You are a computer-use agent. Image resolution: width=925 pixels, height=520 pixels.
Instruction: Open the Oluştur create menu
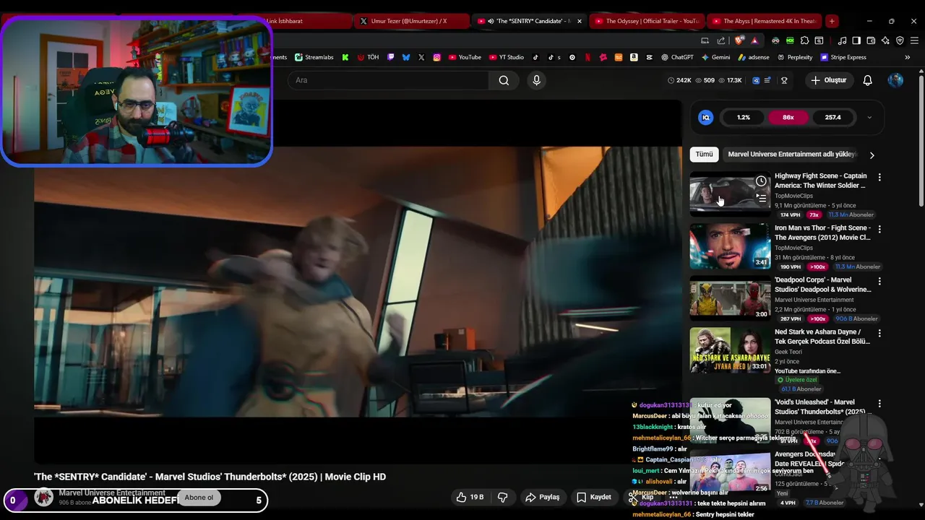coord(828,80)
